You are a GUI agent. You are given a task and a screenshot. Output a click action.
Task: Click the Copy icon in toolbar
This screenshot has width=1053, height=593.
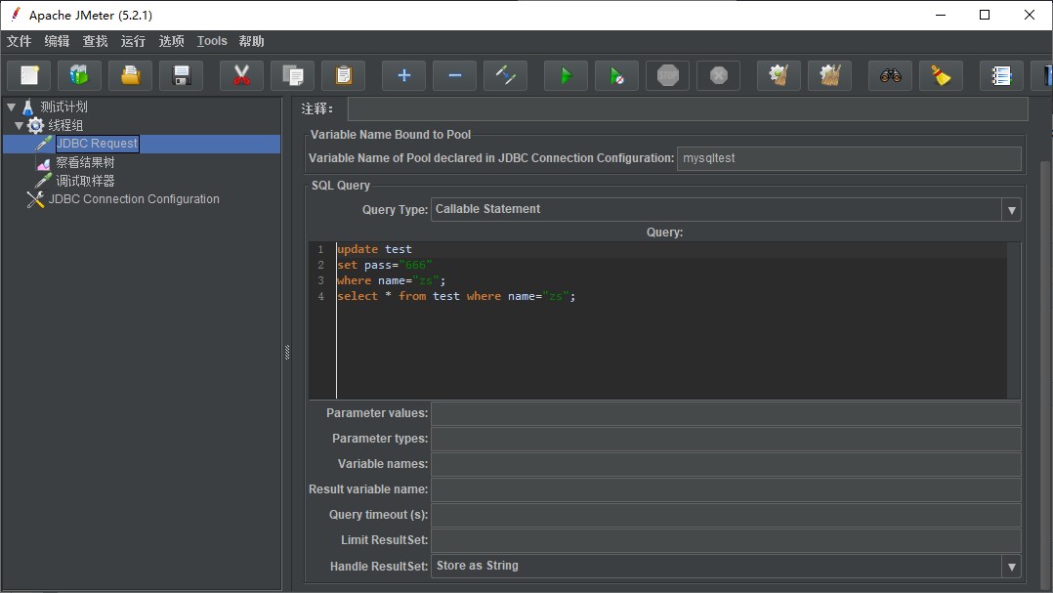tap(293, 75)
